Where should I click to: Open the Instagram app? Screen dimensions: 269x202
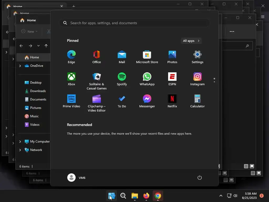coord(198,79)
